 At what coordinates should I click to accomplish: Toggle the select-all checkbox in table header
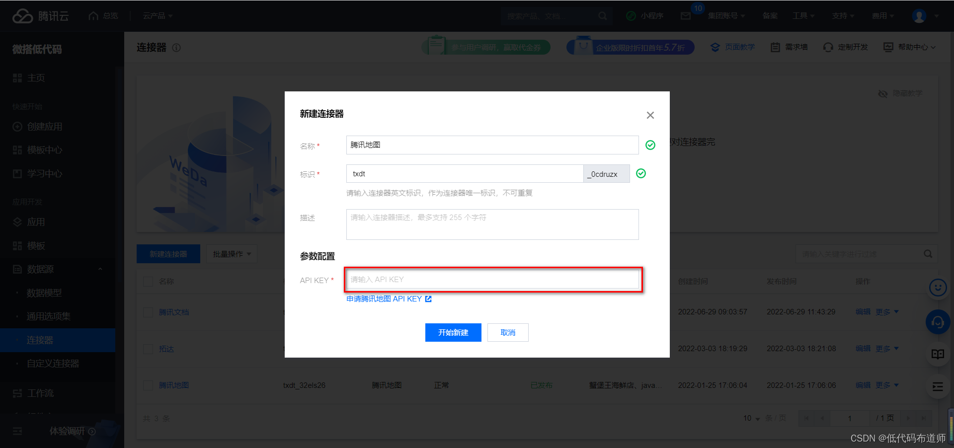pyautogui.click(x=148, y=282)
